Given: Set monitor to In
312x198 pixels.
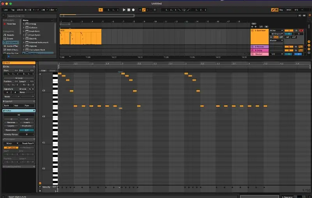Looking at the screenshot, I should pos(271,37).
